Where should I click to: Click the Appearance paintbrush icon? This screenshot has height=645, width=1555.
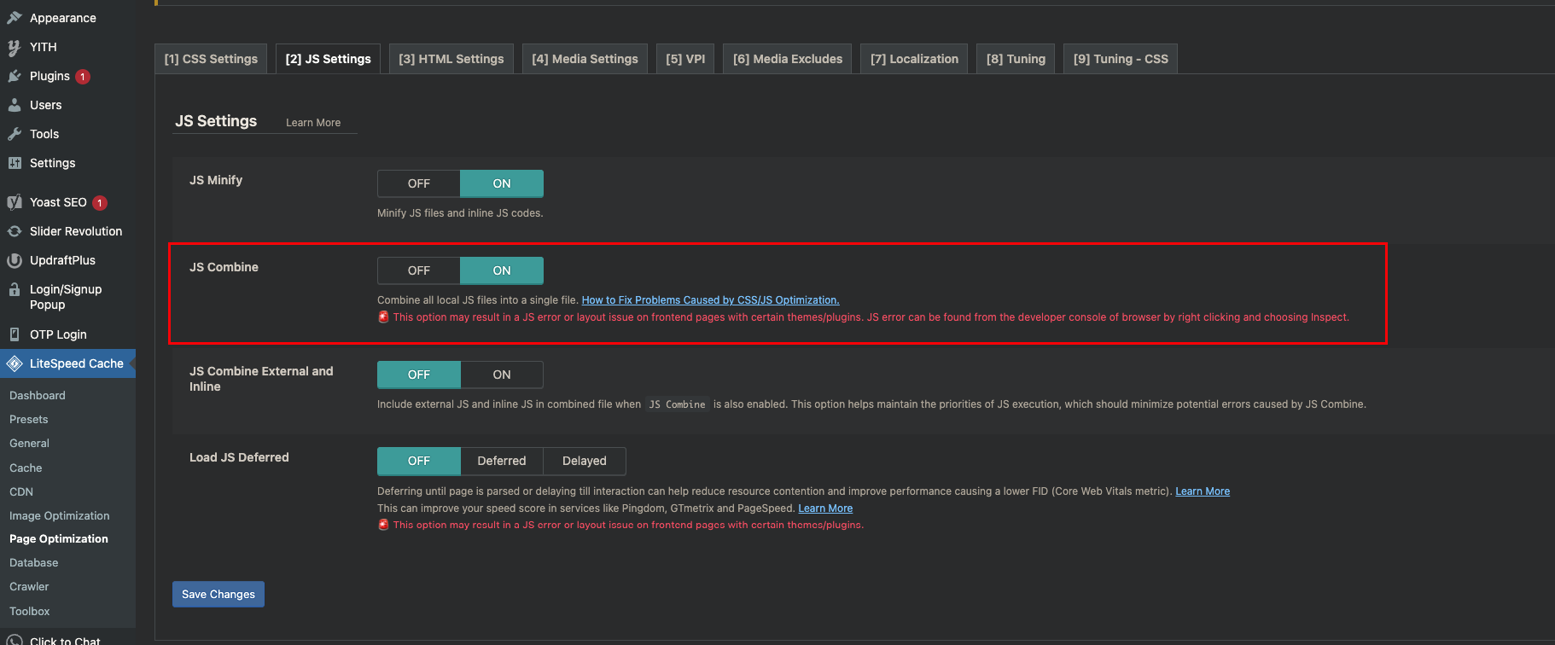coord(15,18)
